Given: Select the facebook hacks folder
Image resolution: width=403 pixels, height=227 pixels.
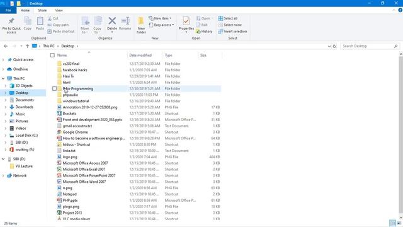Looking at the screenshot, I should [75, 70].
